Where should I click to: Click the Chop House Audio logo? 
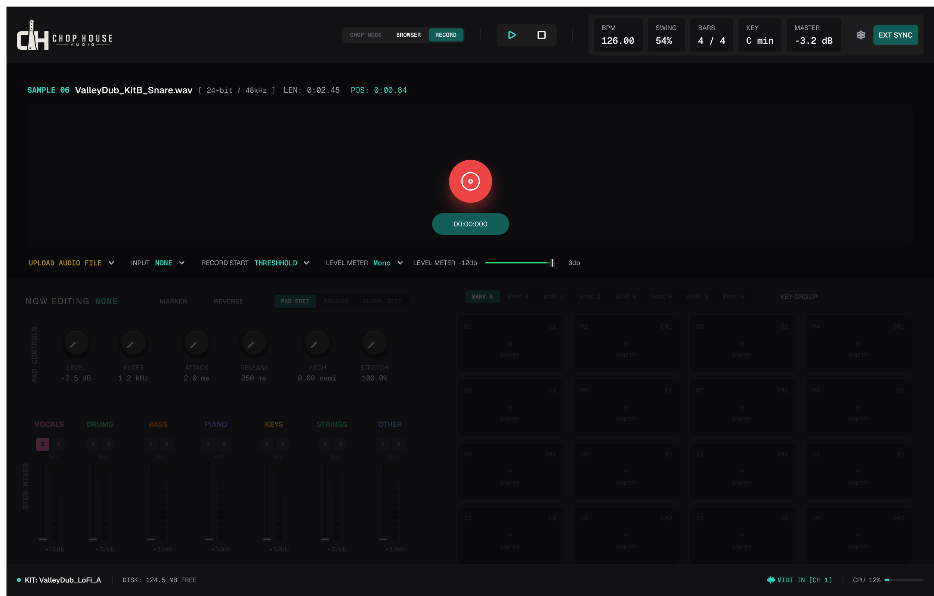tap(65, 35)
